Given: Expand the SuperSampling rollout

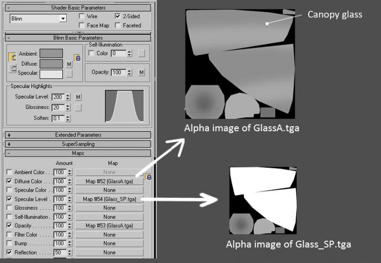Looking at the screenshot, I should click(78, 144).
